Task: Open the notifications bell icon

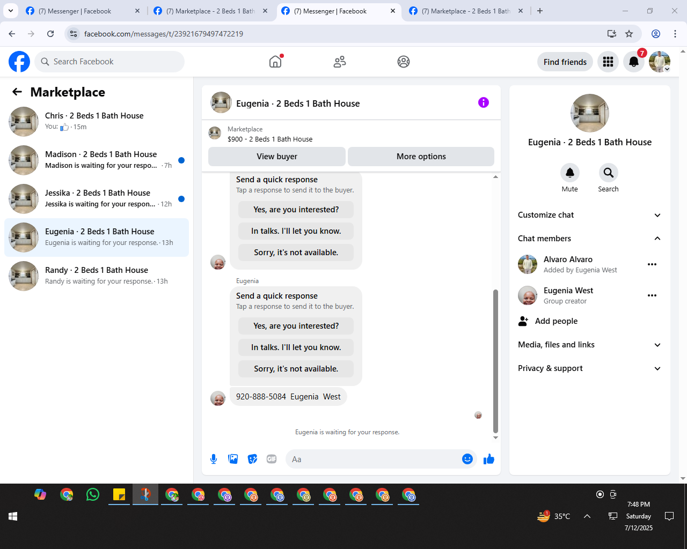Action: pyautogui.click(x=634, y=62)
